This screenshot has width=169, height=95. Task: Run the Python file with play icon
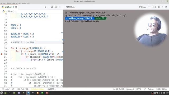(x=46, y=7)
